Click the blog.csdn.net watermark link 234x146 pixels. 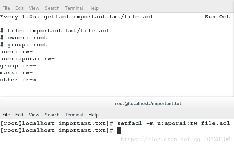(175, 139)
